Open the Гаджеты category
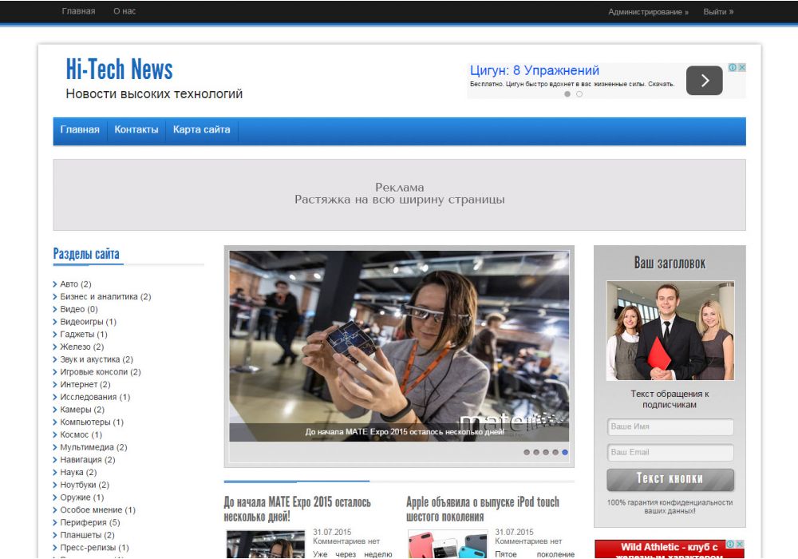The height and width of the screenshot is (559, 798). pyautogui.click(x=84, y=335)
